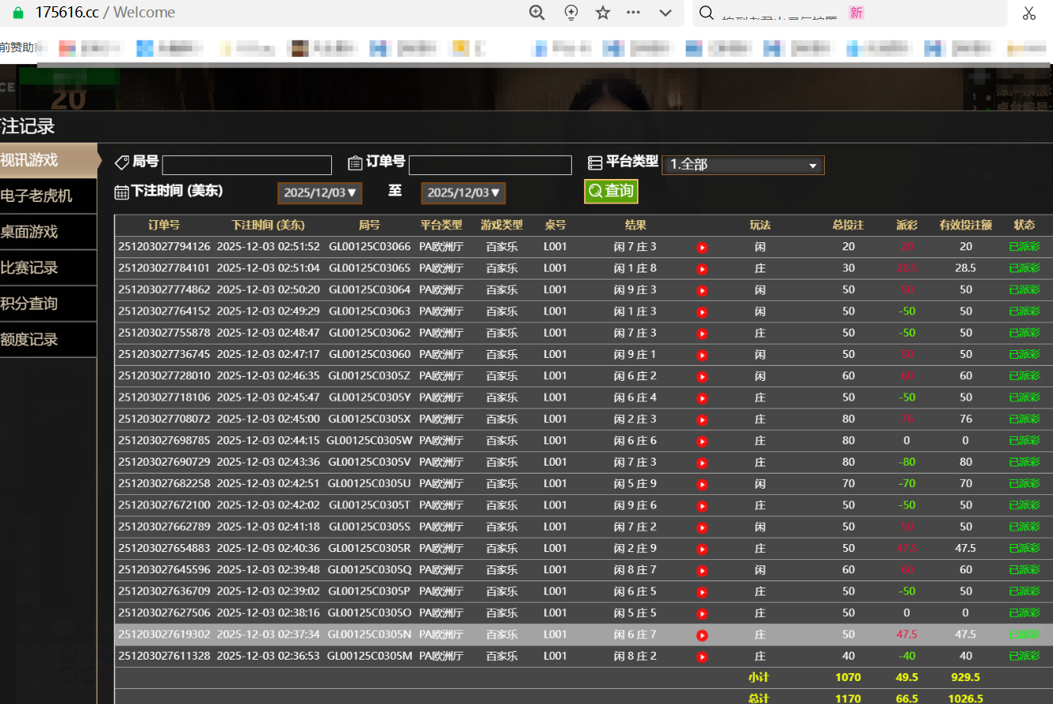Click into the 局号 input field
This screenshot has height=704, width=1053.
coord(246,165)
